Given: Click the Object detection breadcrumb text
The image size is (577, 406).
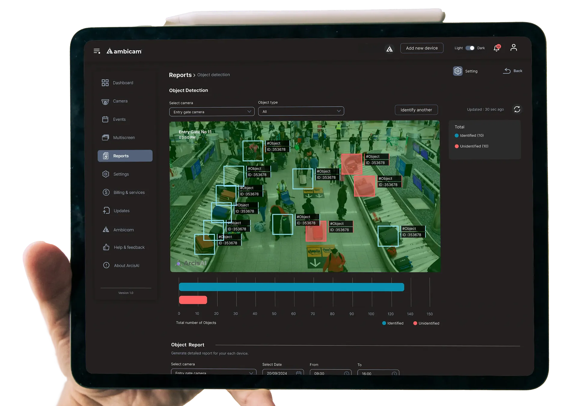Looking at the screenshot, I should click(x=213, y=75).
